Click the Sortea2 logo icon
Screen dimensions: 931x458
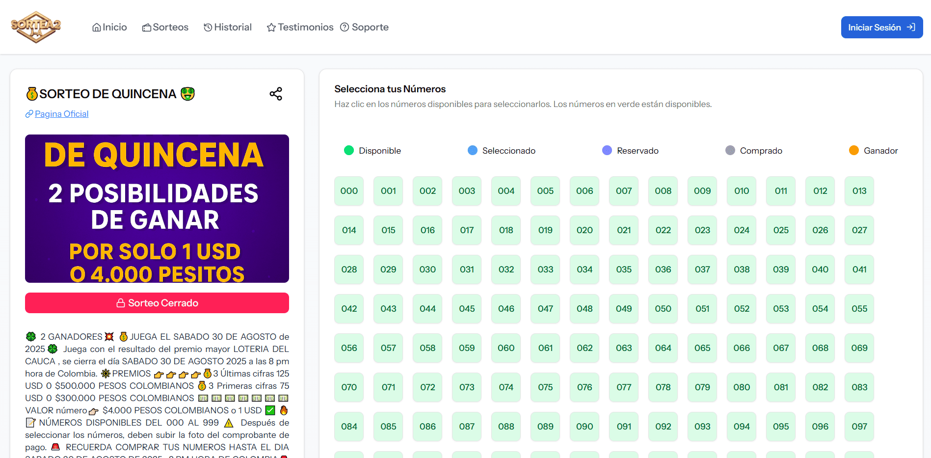click(36, 27)
